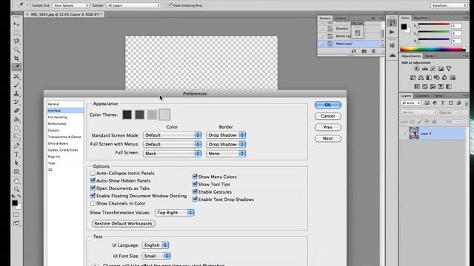Select the Eraser tool
Viewport: 474px width, 266px height.
click(x=16, y=111)
